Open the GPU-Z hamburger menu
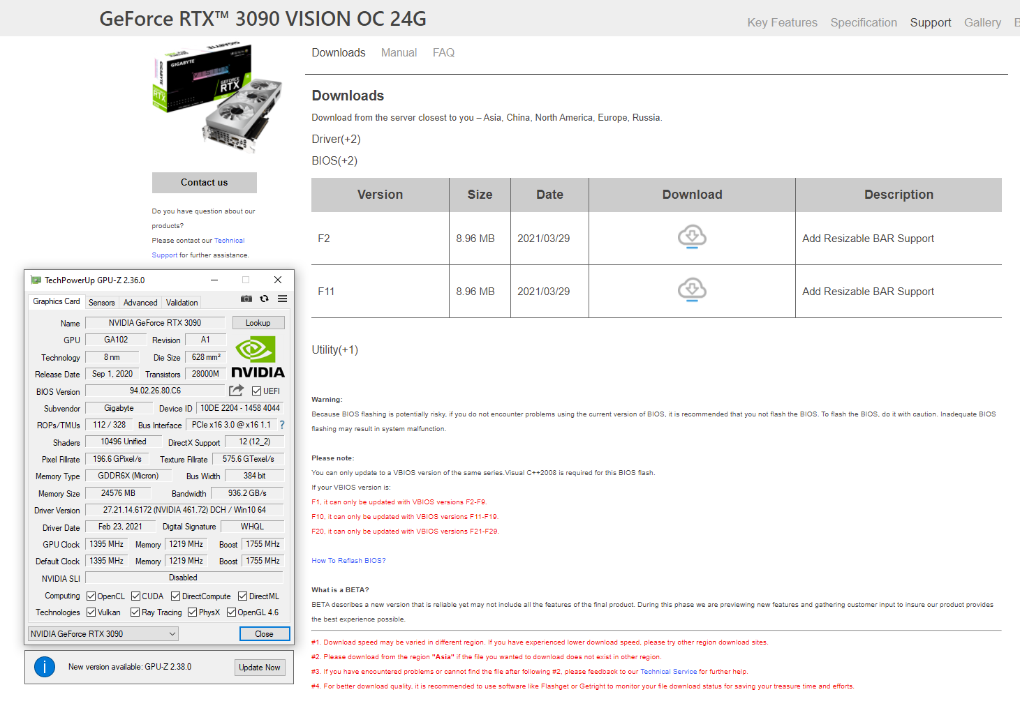The height and width of the screenshot is (708, 1020). tap(282, 299)
